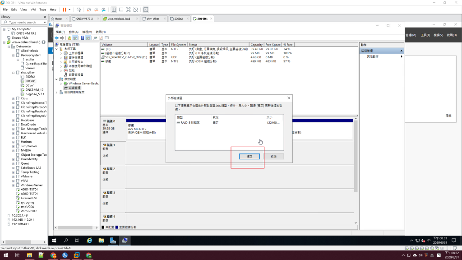Select DCsrv1 VM in library tree
The height and width of the screenshot is (260, 462).
30,85
